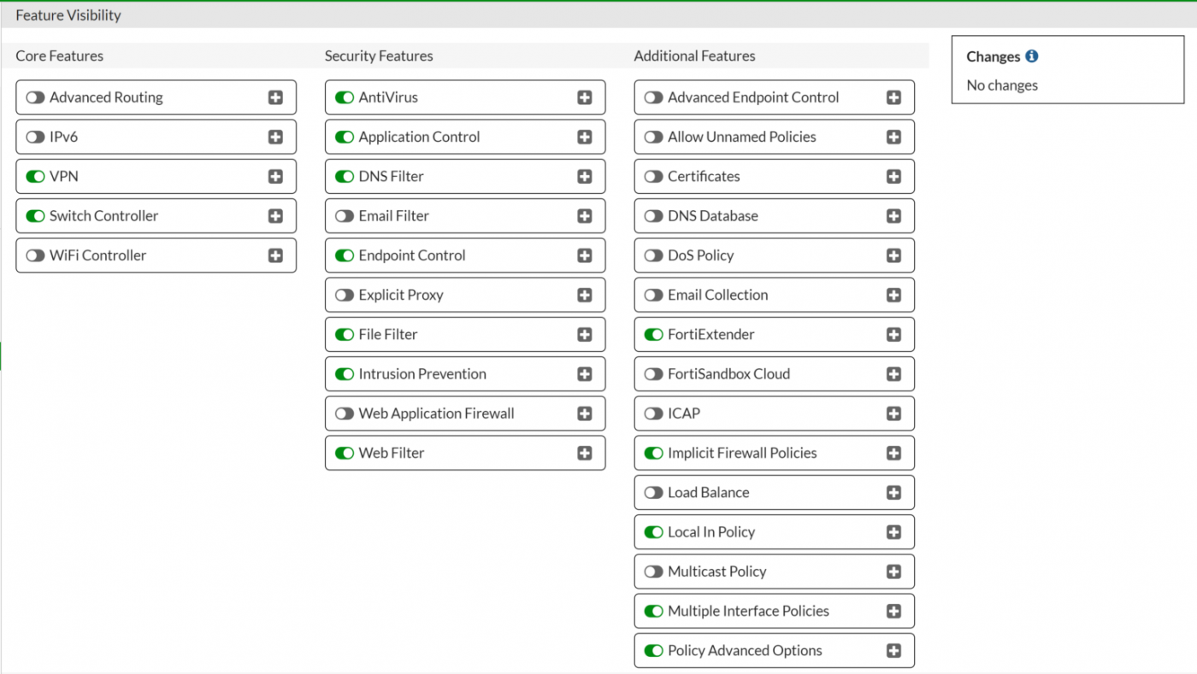Screen dimensions: 1197x674
Task: Click the plus icon on Web Filter row
Action: click(585, 453)
